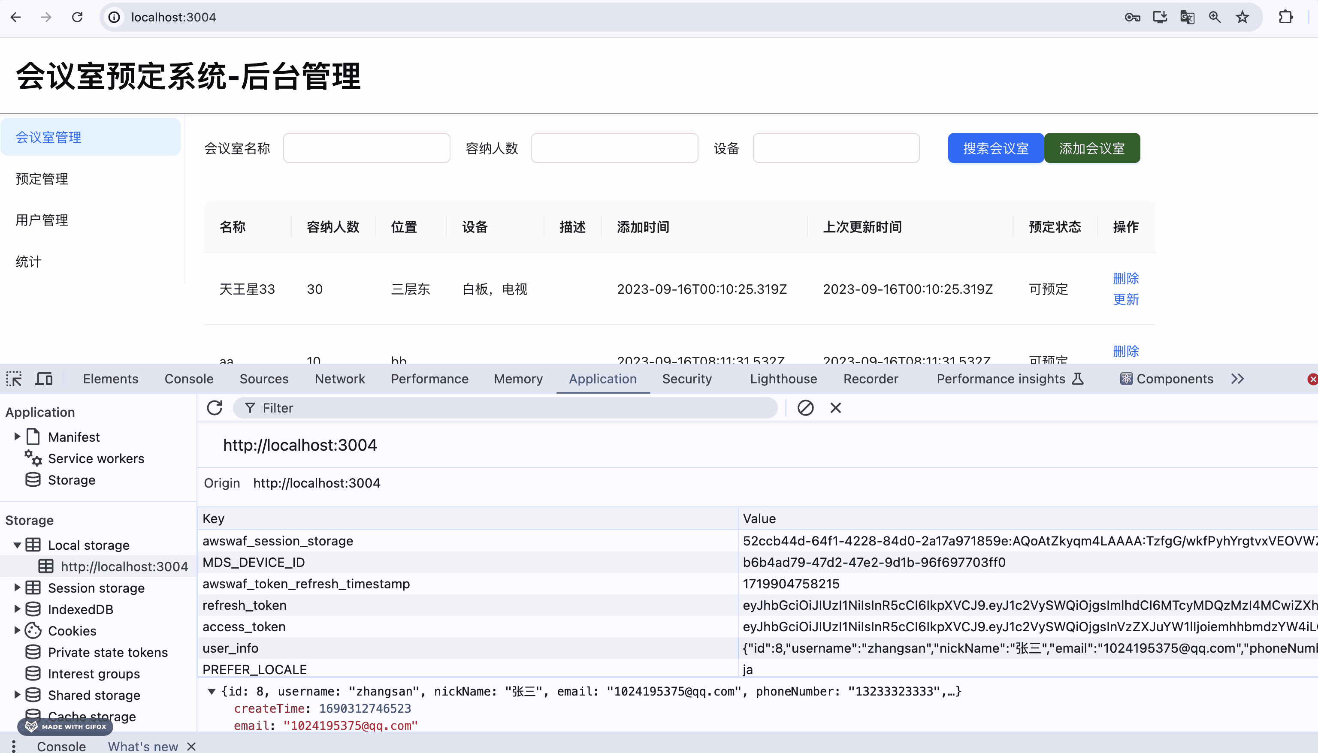The height and width of the screenshot is (753, 1318).
Task: Close the What's new drawer tab
Action: 191,746
